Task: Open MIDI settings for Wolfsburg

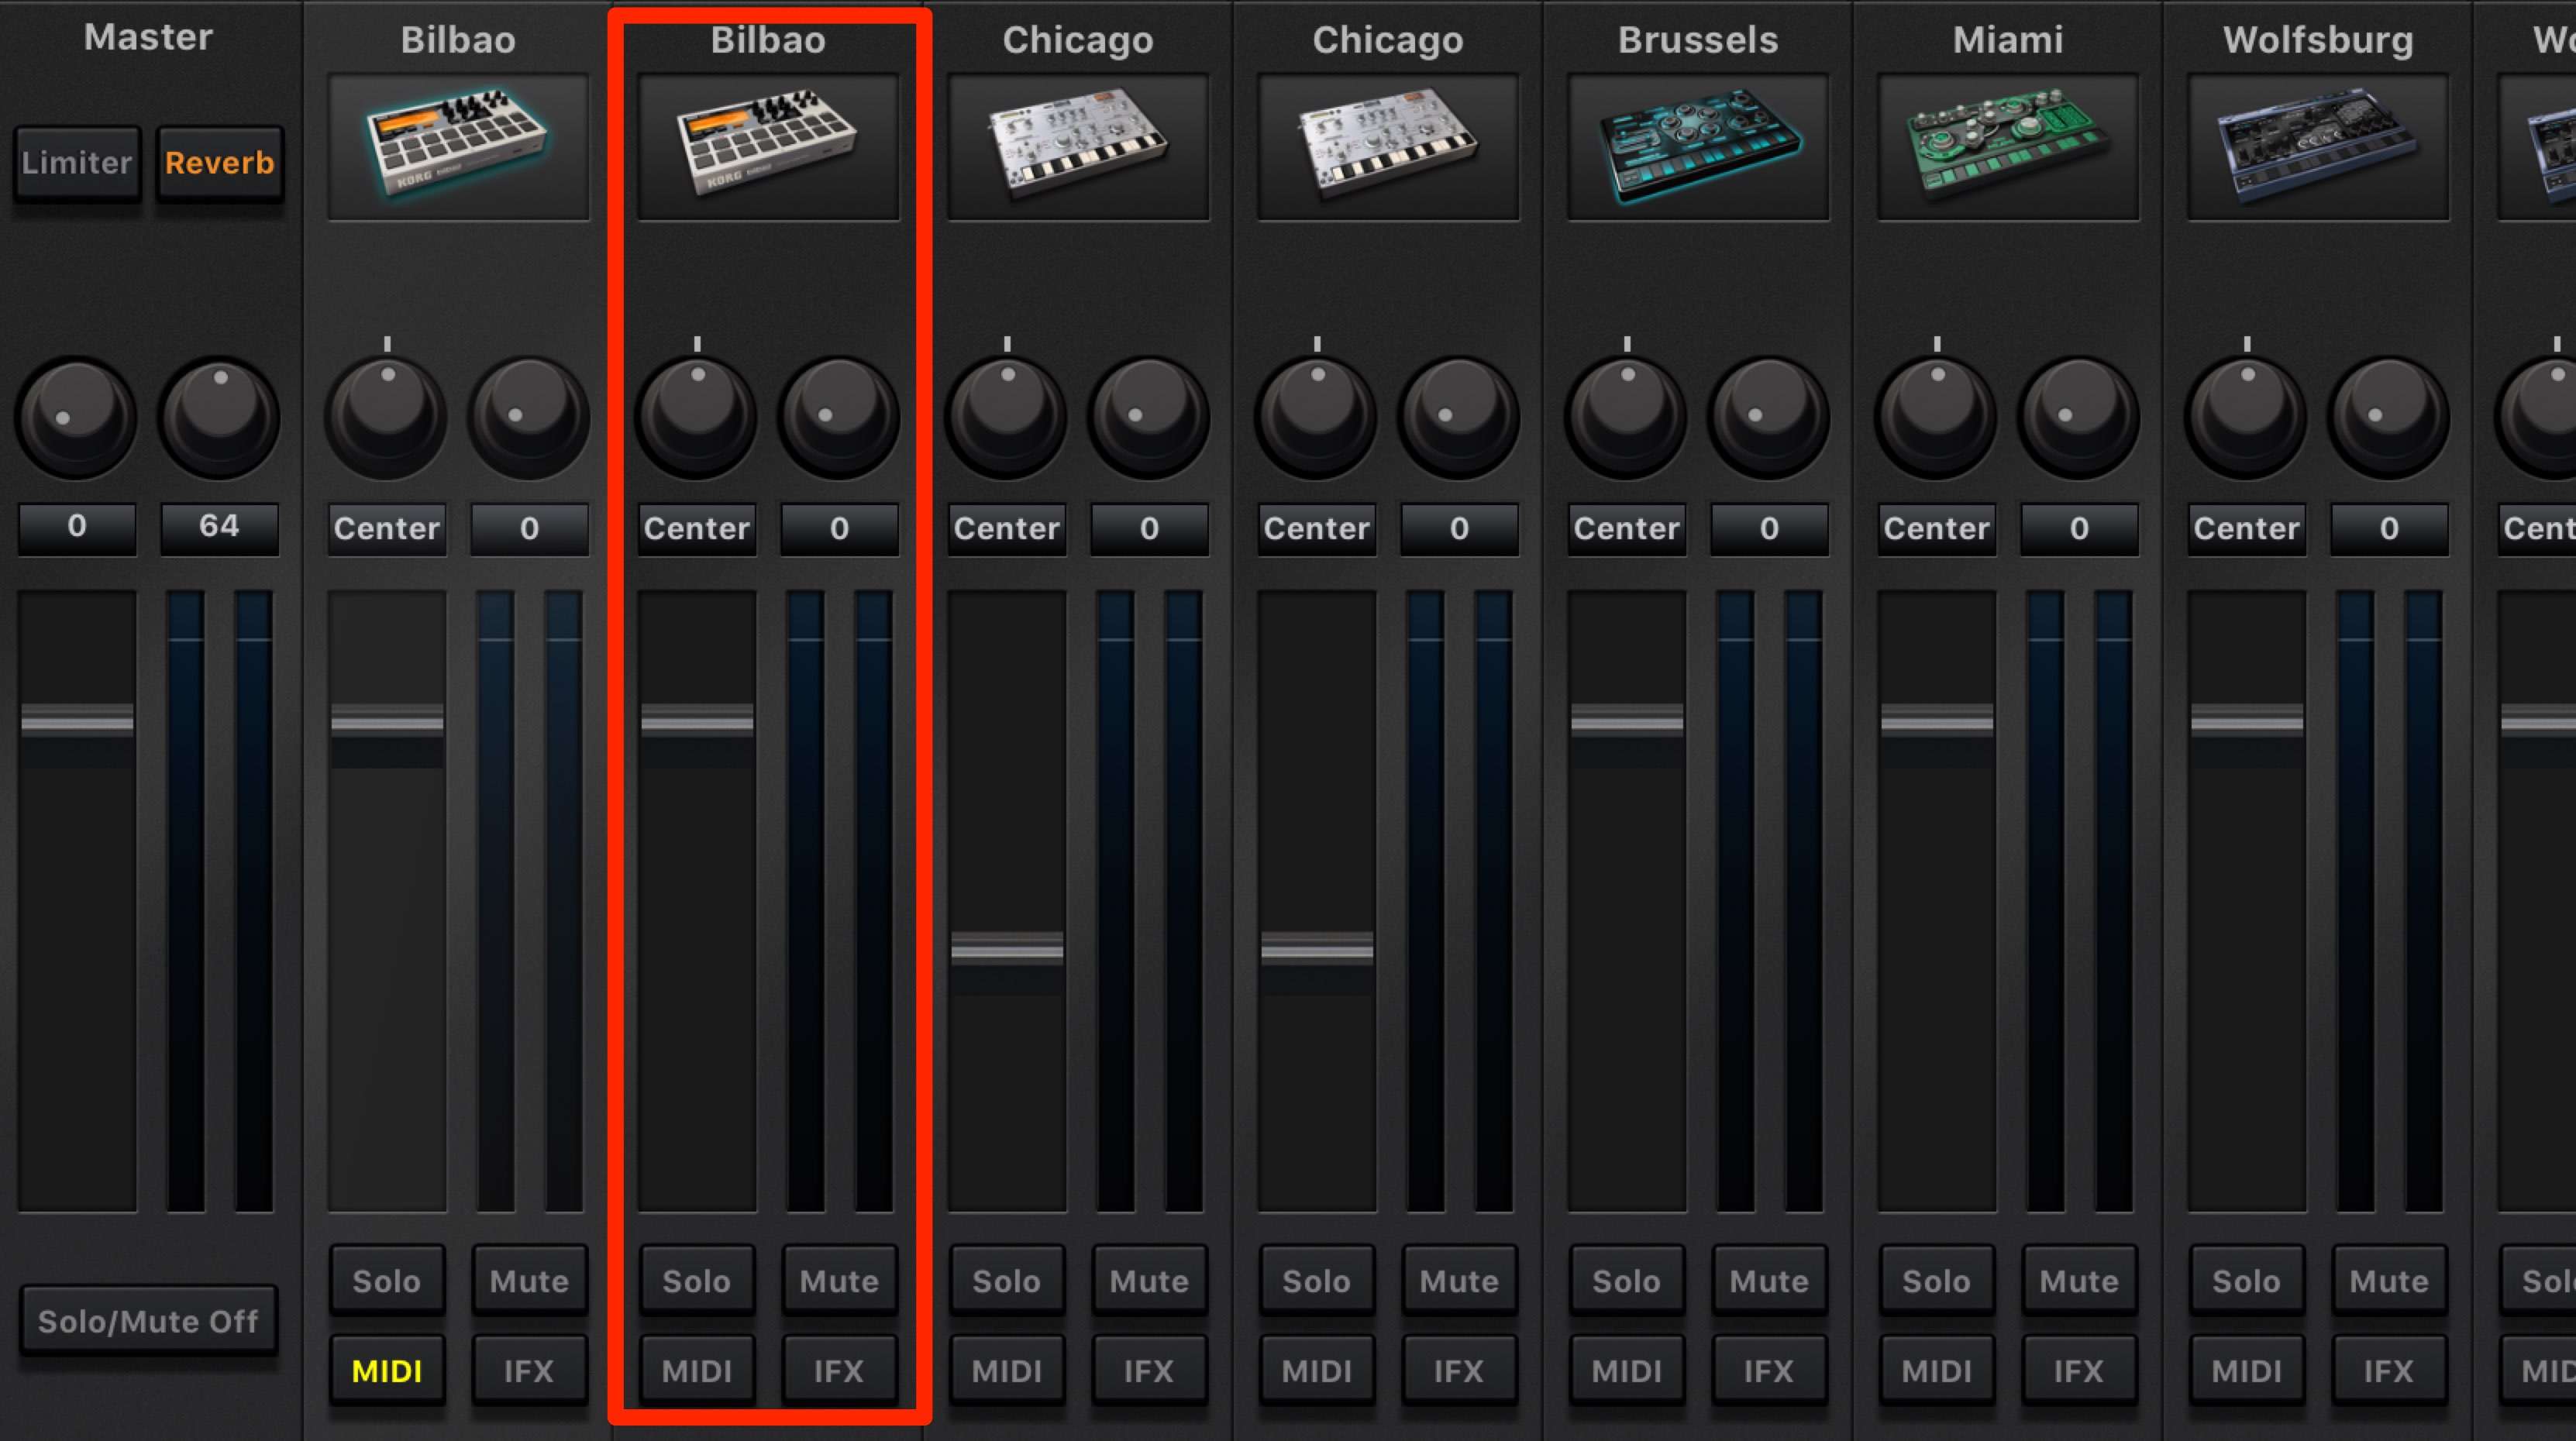Action: click(2247, 1370)
